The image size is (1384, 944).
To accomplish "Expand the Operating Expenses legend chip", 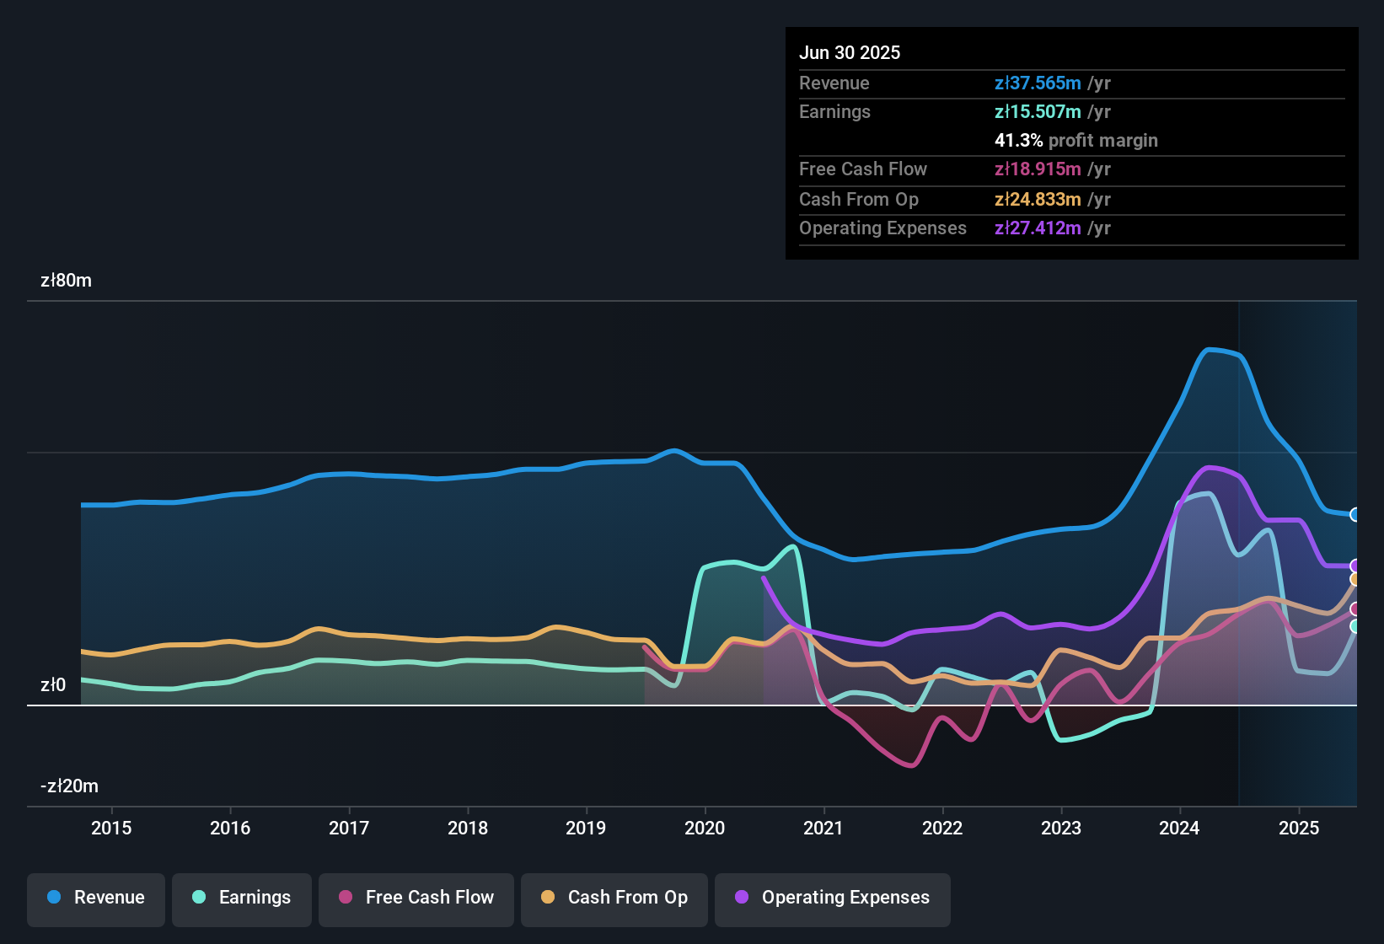I will coord(832,898).
